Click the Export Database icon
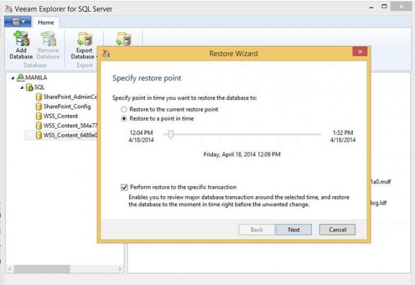 pyautogui.click(x=85, y=39)
